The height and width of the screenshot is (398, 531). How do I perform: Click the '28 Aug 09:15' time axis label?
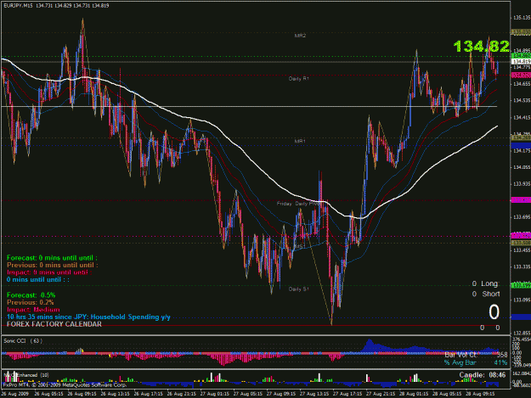(x=480, y=394)
